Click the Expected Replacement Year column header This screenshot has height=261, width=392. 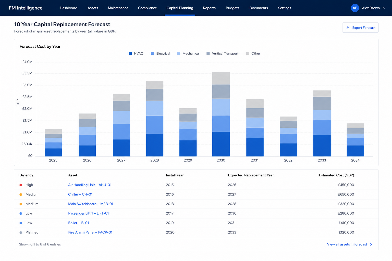(251, 175)
